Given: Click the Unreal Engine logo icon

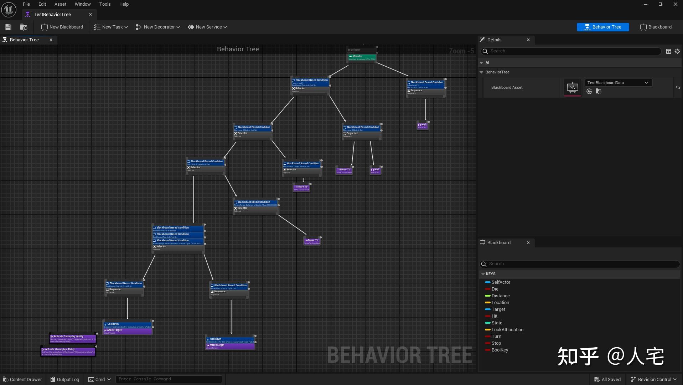Looking at the screenshot, I should 9,10.
